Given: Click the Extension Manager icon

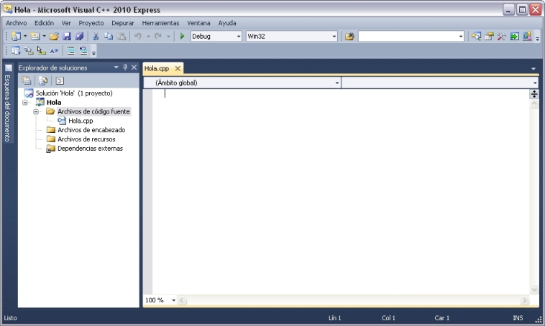Looking at the screenshot, I should tap(527, 36).
